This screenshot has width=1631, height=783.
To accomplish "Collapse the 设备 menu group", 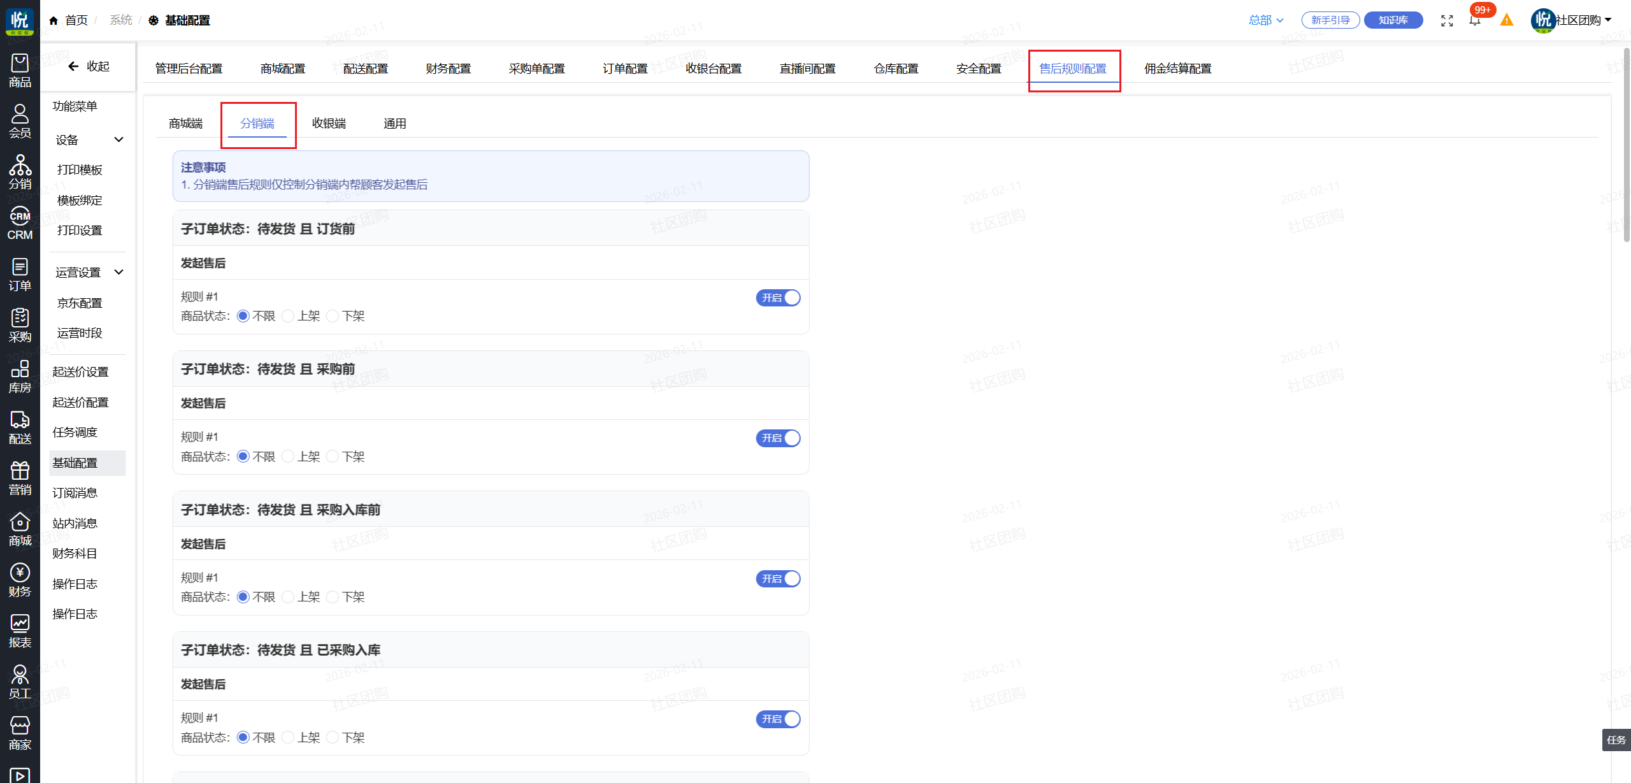I will (x=119, y=140).
